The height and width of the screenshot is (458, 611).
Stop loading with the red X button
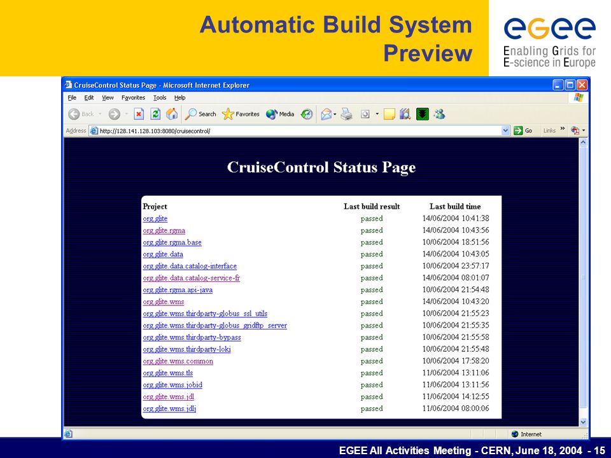[139, 114]
